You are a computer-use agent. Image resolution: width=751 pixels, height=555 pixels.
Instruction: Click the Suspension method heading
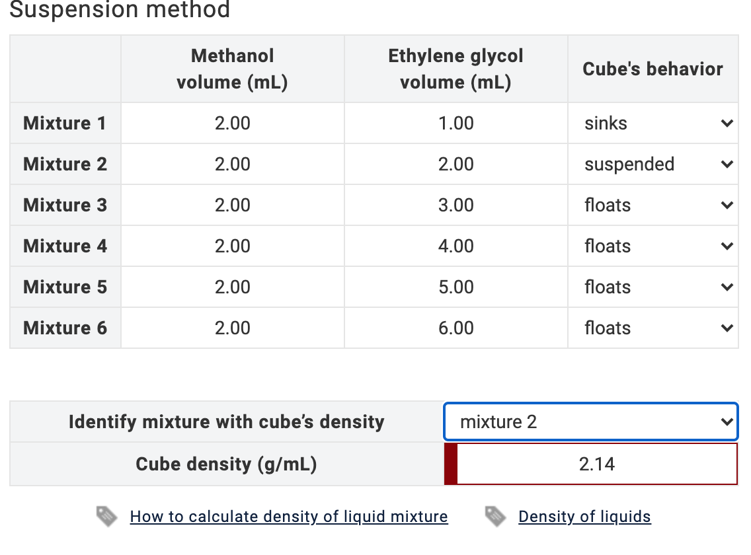coord(121,11)
